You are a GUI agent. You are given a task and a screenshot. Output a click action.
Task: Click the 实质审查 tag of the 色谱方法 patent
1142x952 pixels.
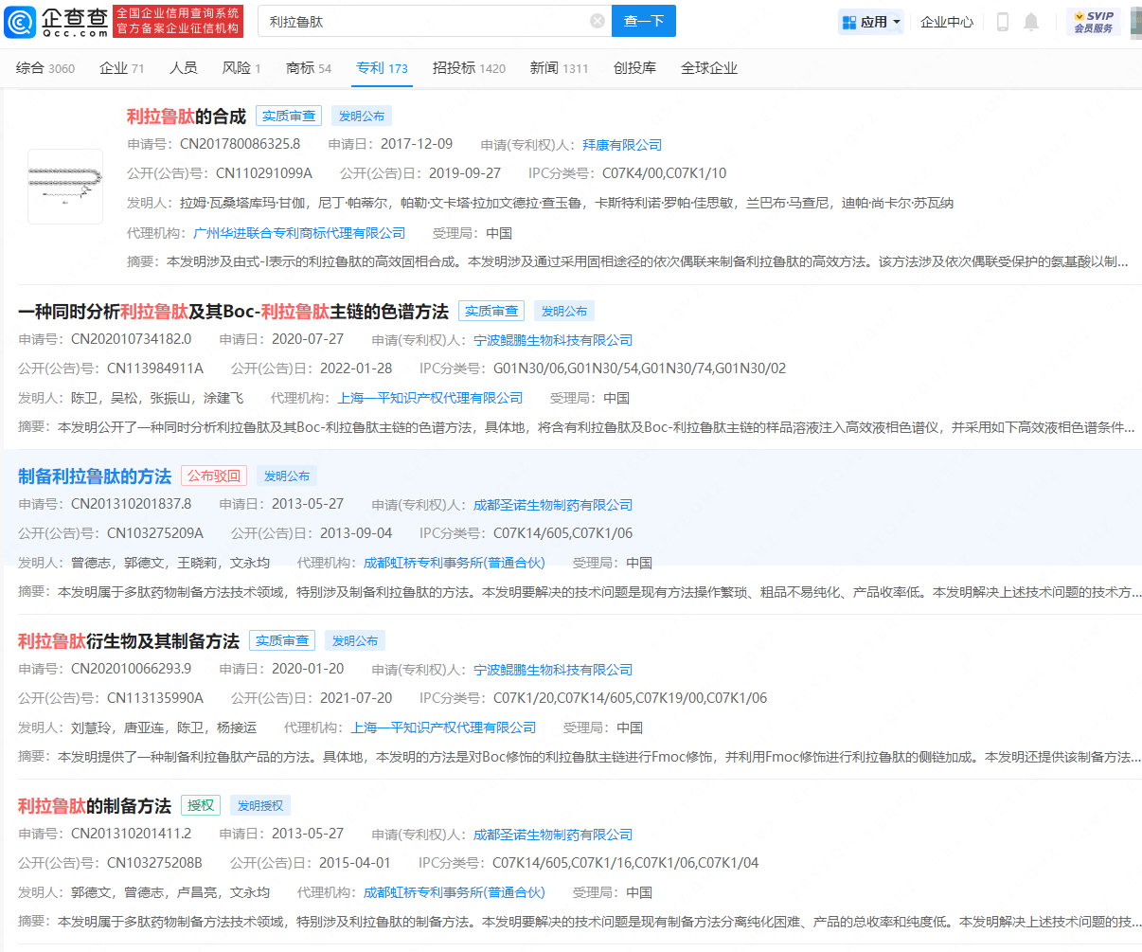[492, 312]
